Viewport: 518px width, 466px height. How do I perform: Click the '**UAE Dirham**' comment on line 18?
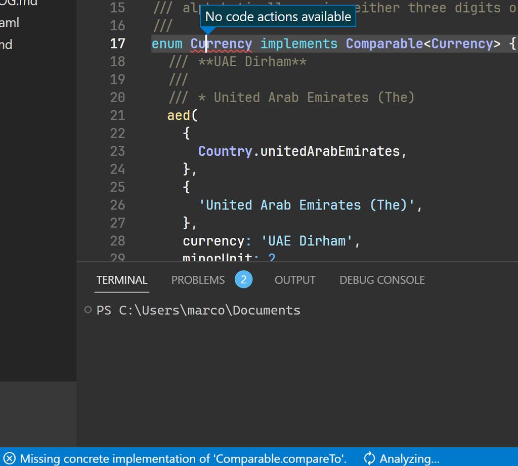point(252,62)
